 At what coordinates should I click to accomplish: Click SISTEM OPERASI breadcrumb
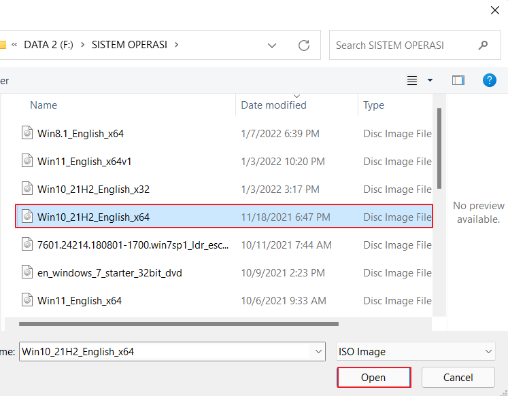(129, 45)
